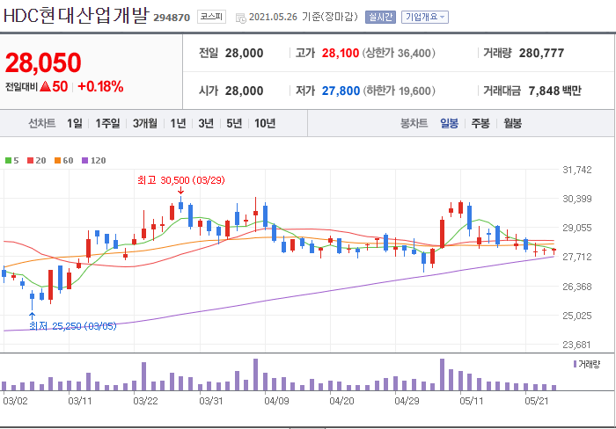Switch to the 1년 chart period
The image size is (616, 429).
pyautogui.click(x=178, y=123)
